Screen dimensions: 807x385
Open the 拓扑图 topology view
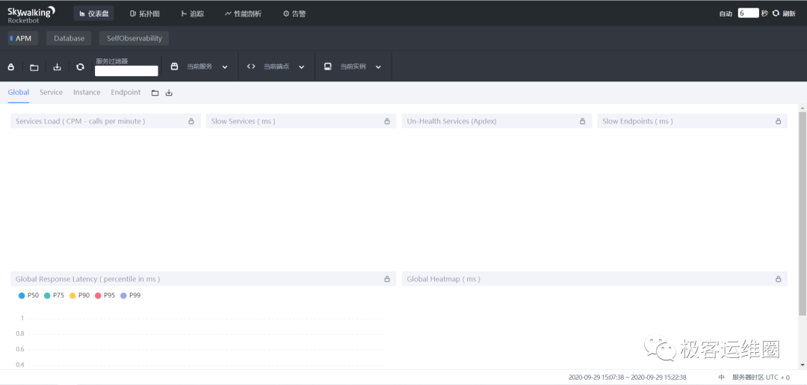click(x=145, y=13)
